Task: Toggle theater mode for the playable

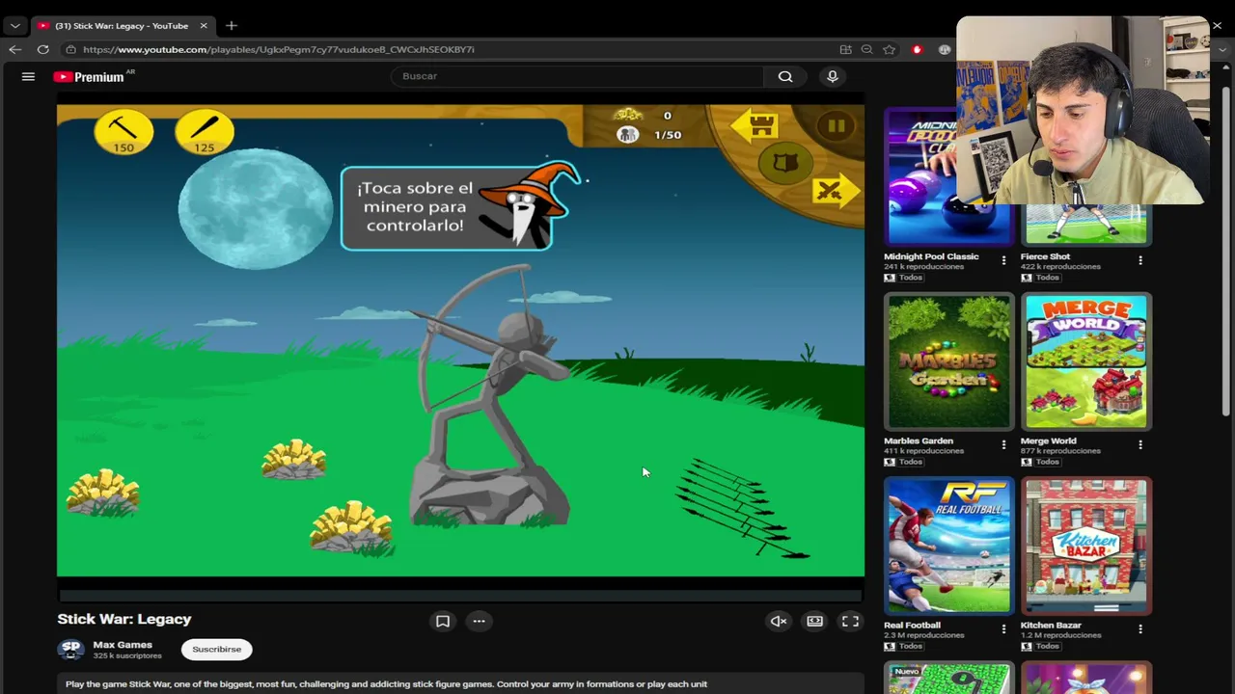Action: [x=814, y=622]
